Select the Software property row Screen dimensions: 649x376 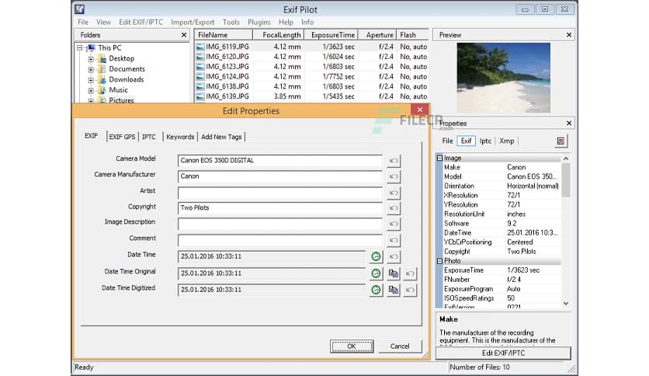click(501, 223)
